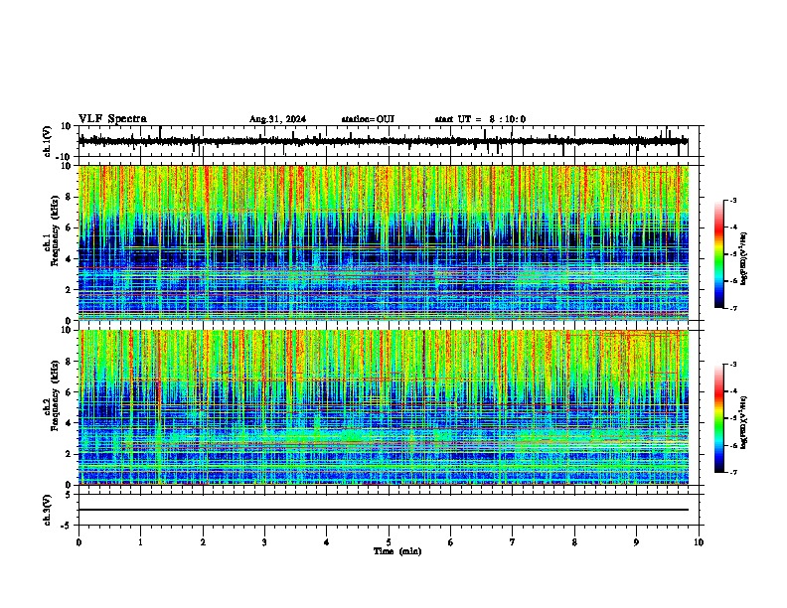Click the "station=OUI" header label
787x608 pixels.
coord(368,119)
